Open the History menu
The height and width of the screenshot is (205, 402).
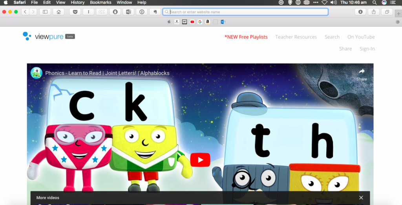(x=77, y=3)
